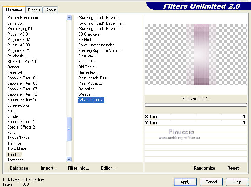Open the Help button

[237, 182]
